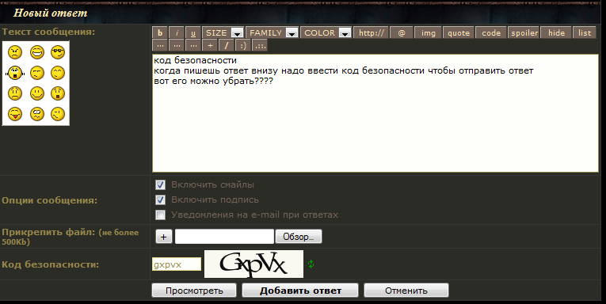606x304 pixels.
Task: Insert the smiley wearing glasses
Action: [58, 52]
